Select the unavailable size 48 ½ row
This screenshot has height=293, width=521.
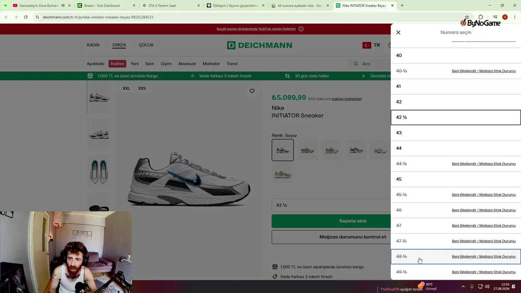pyautogui.click(x=456, y=256)
